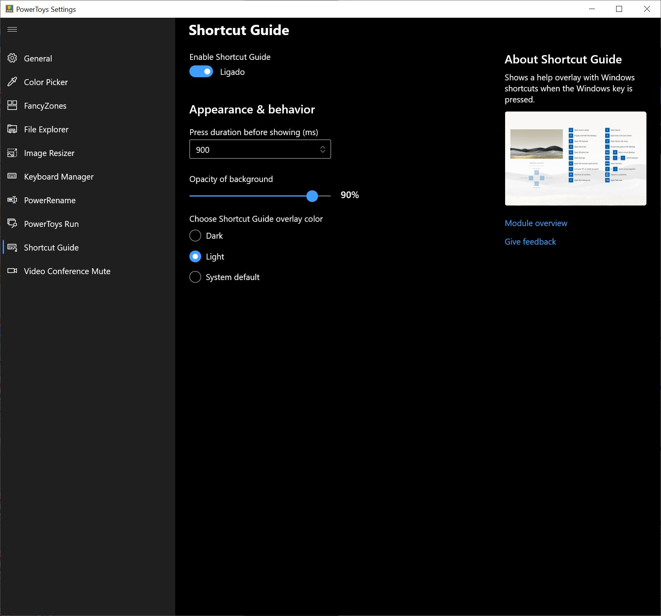Click the PowerRename icon
This screenshot has height=616, width=661.
click(12, 200)
